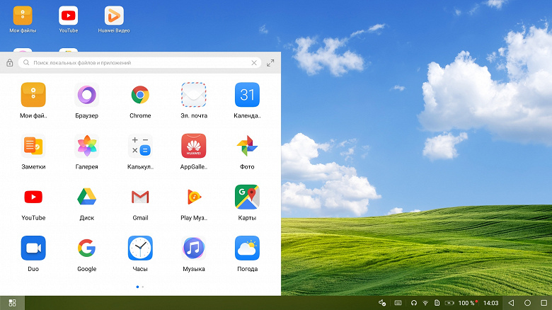
Task: Launch the Музыка music app
Action: (194, 248)
